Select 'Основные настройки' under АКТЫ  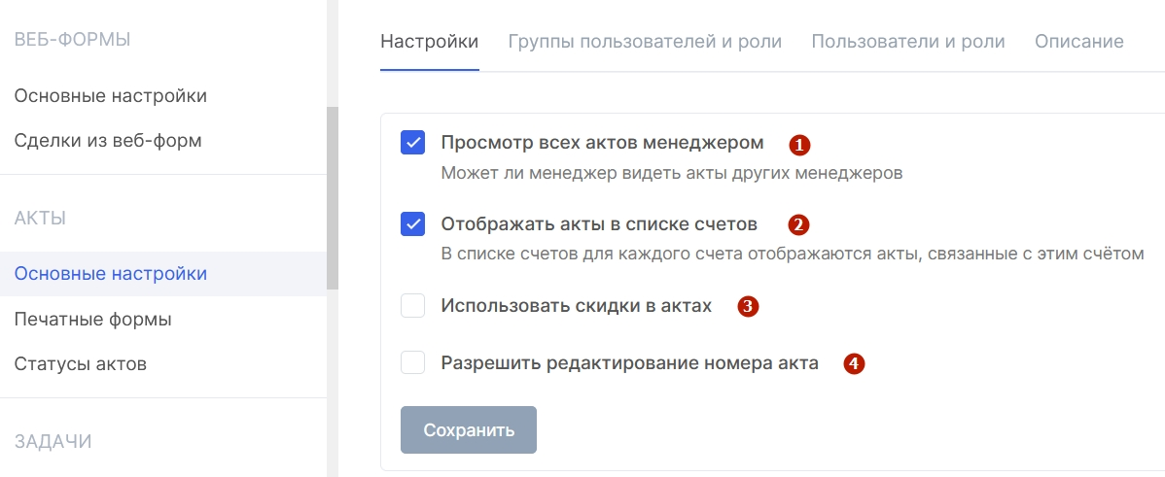111,274
